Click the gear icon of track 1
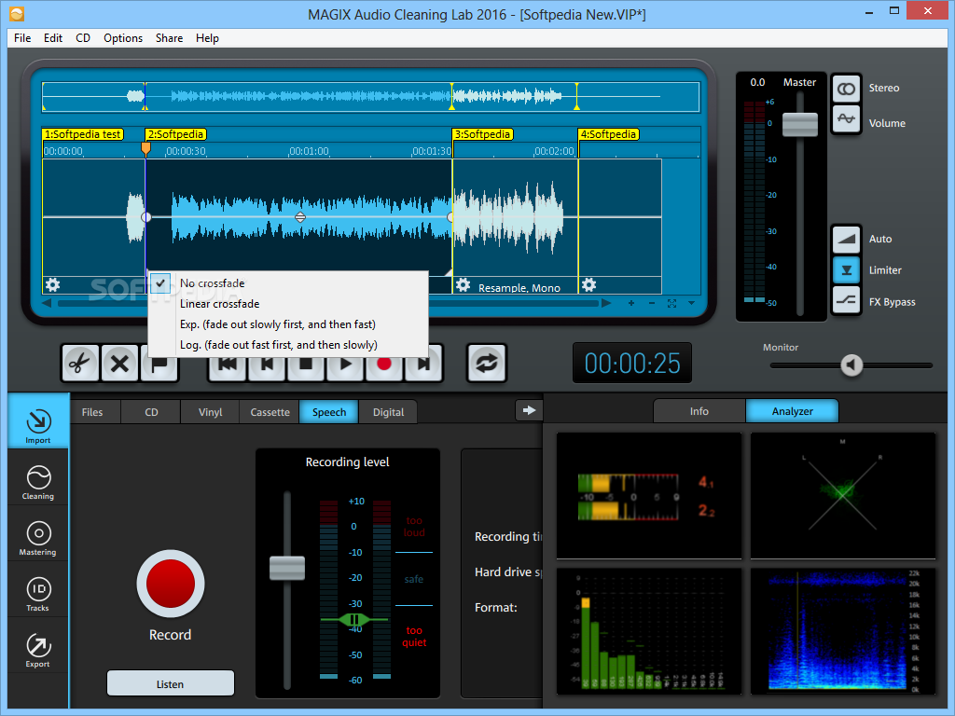The image size is (955, 716). pos(53,284)
